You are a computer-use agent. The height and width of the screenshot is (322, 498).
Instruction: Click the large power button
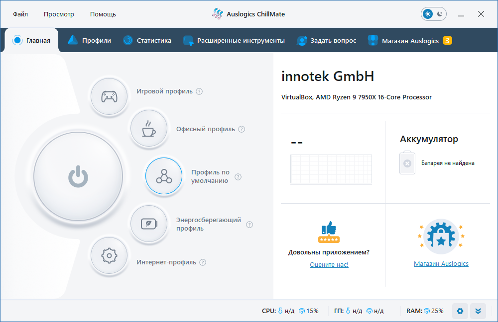point(78,176)
